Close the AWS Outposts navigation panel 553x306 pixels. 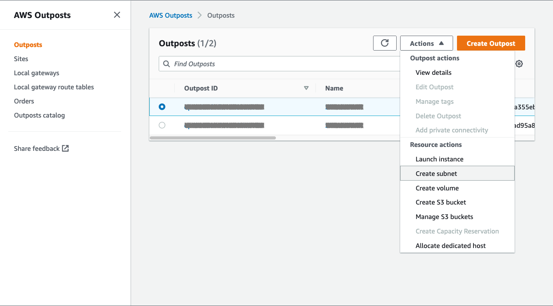(117, 15)
